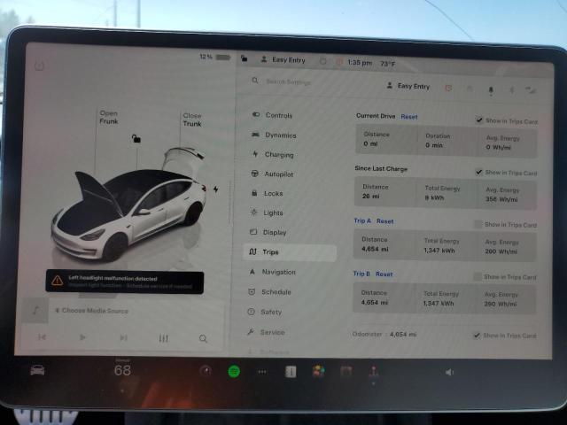
Task: Select the Trips menu item
Action: [x=290, y=251]
